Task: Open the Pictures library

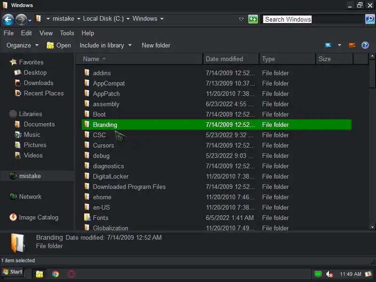Action: point(35,145)
